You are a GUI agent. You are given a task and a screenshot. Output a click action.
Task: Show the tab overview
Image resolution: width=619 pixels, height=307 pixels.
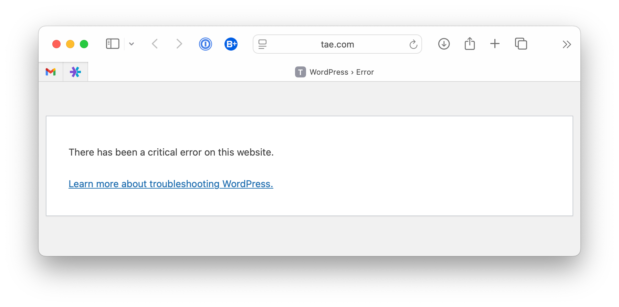[x=521, y=44]
